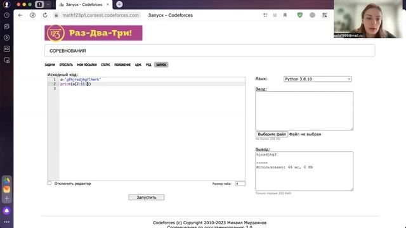Viewport: 406px width, 228px height.
Task: Close the Запуск - Codeforces tab
Action: (x=108, y=4)
